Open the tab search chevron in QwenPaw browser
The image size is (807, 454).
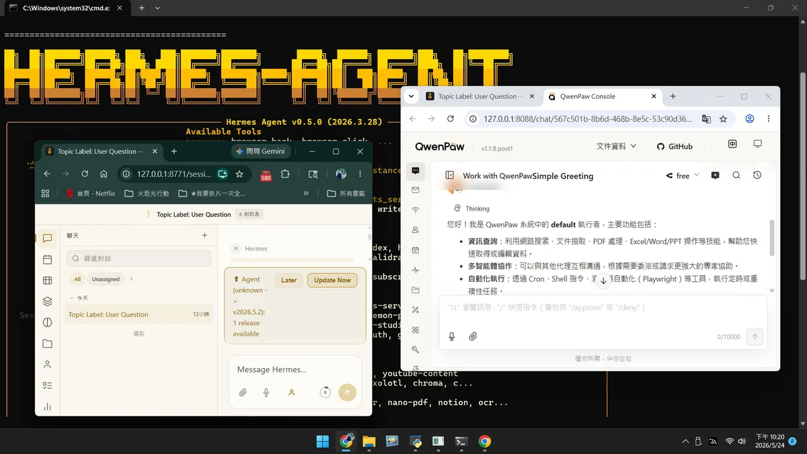tap(412, 96)
